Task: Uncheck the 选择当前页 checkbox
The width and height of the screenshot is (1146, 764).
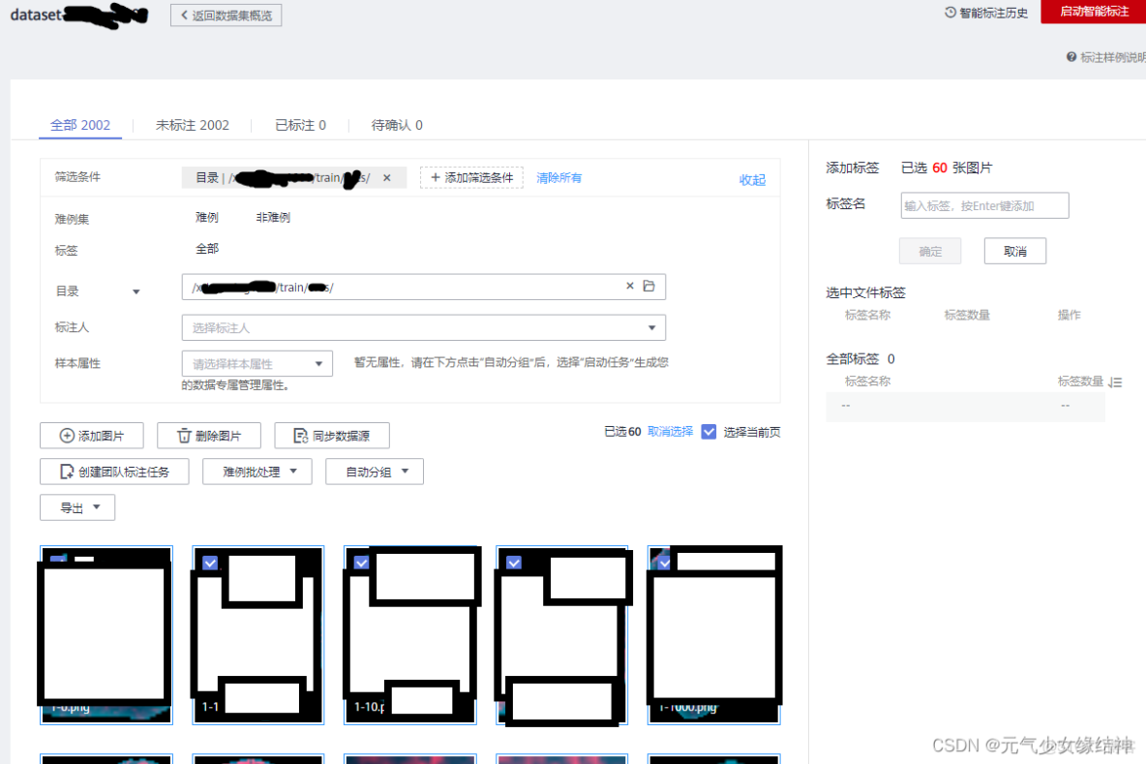Action: 710,431
